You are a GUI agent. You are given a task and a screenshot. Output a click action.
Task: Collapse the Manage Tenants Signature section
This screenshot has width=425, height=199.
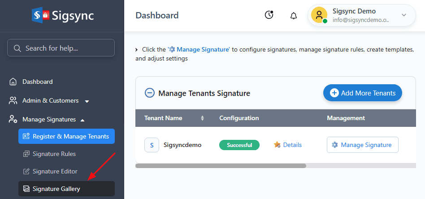(x=149, y=93)
